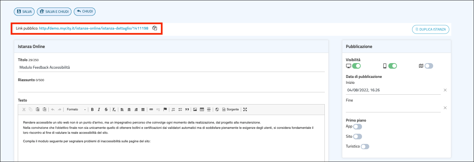Disable desktop visibility toggle
This screenshot has height=162, width=474.
(356, 66)
